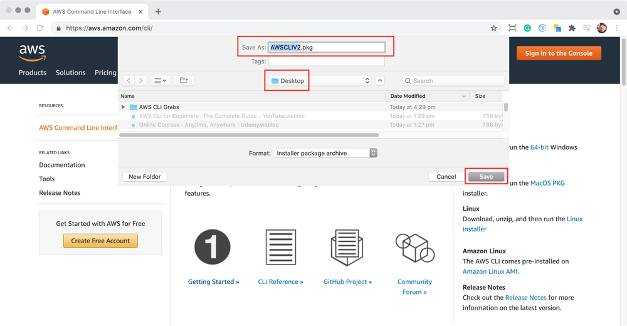Go forward in browser history
Screen dimensions: 627x326
[x=25, y=28]
